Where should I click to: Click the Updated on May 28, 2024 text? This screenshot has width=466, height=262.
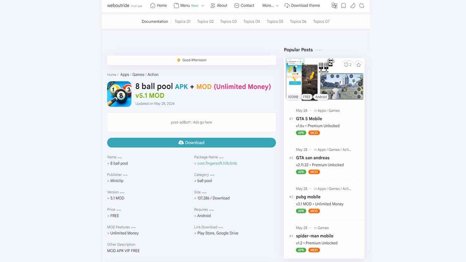[155, 104]
